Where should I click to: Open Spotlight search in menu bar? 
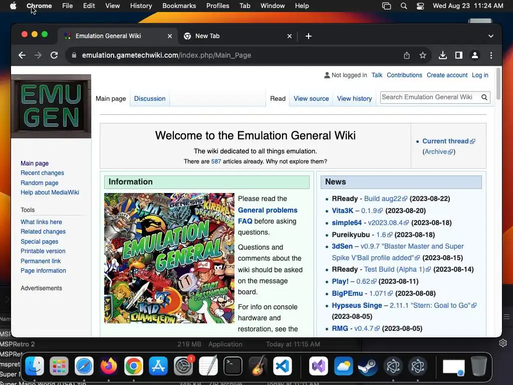point(404,6)
